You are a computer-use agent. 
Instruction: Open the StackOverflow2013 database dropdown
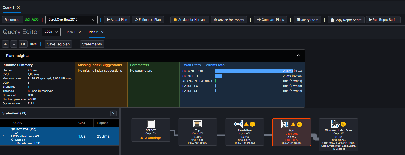(x=71, y=20)
